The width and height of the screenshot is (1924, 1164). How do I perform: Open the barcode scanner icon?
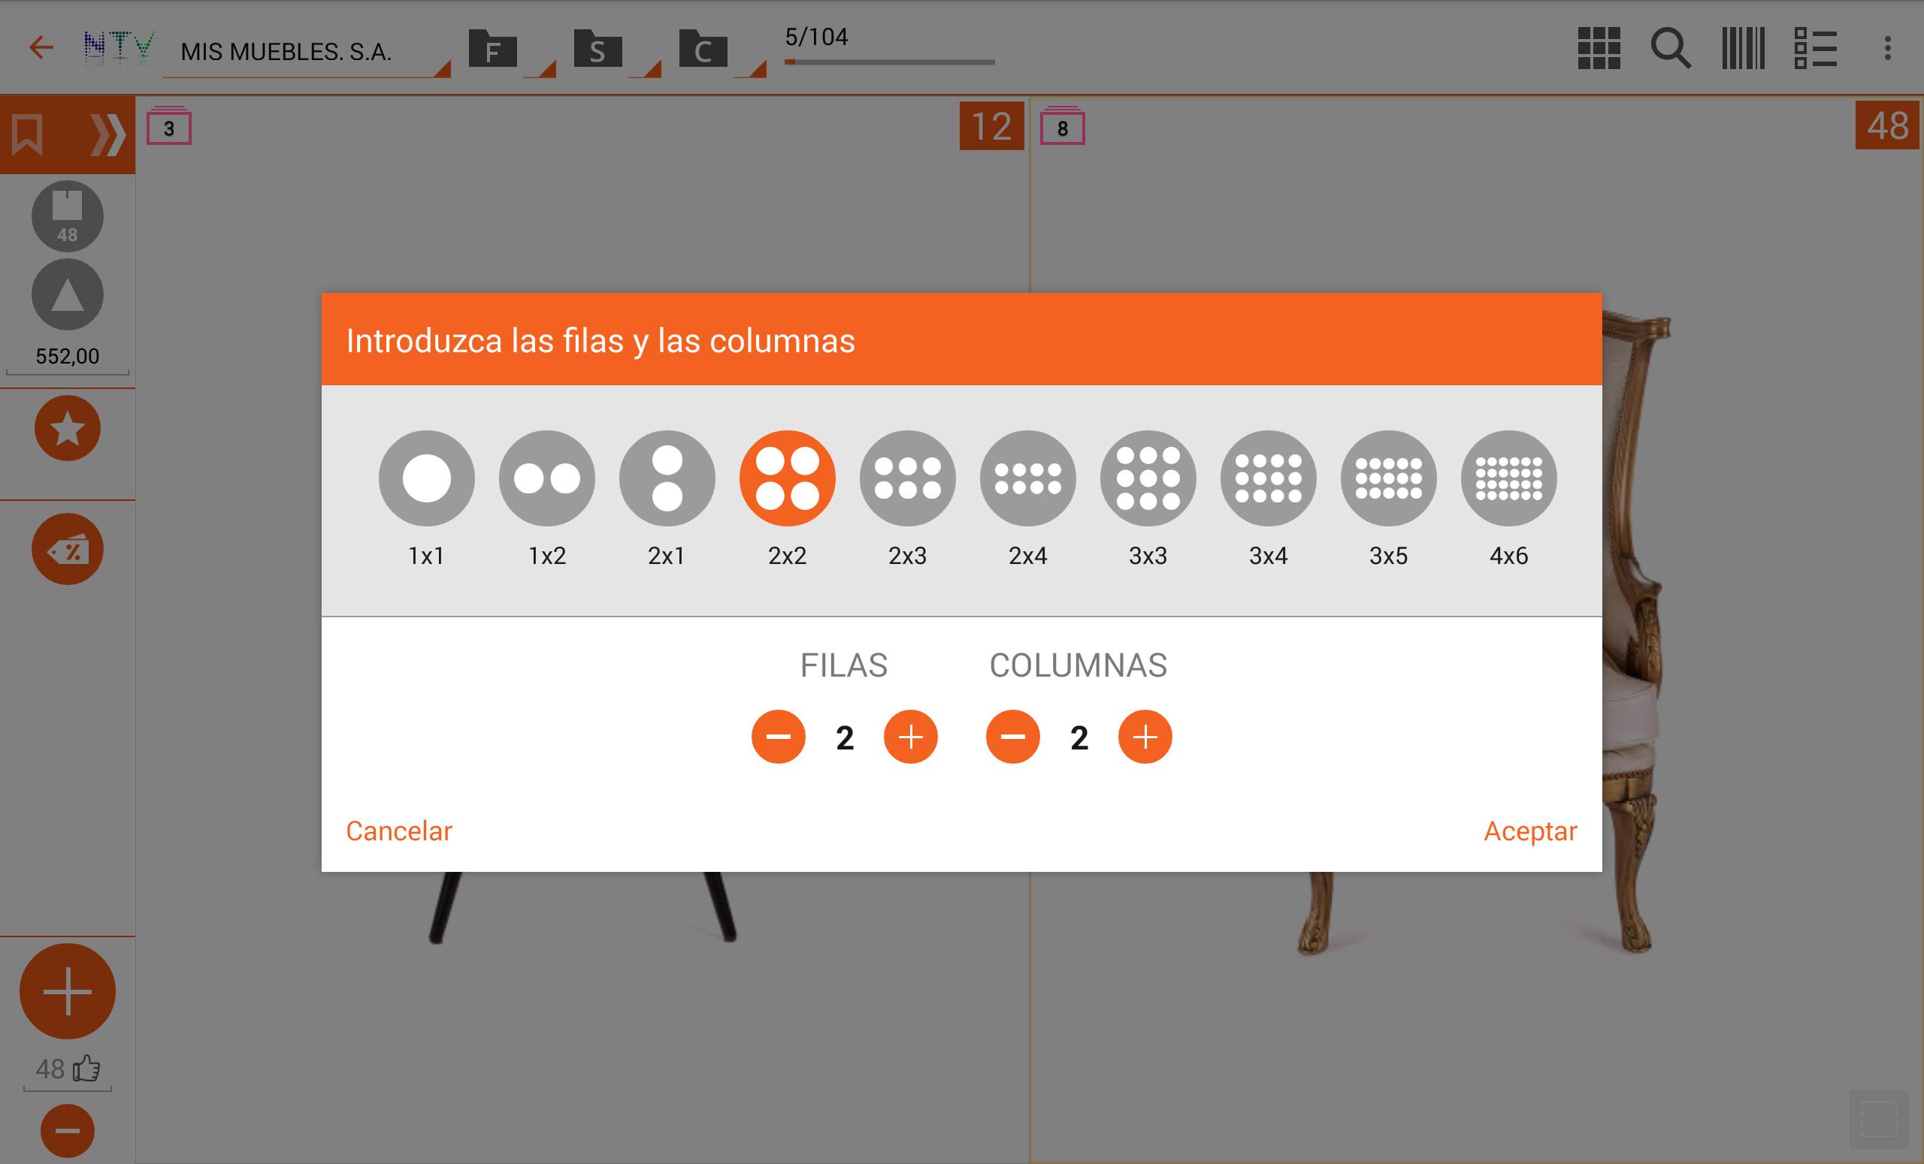(x=1743, y=48)
